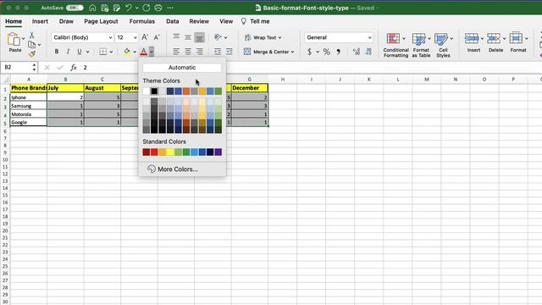Toggle the AutoSave switch

click(x=75, y=8)
